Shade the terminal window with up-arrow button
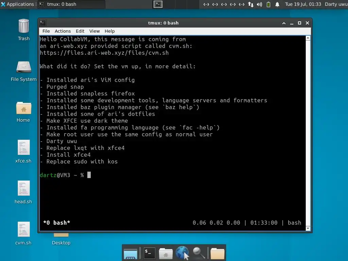Image resolution: width=348 pixels, height=261 pixels. [x=284, y=23]
